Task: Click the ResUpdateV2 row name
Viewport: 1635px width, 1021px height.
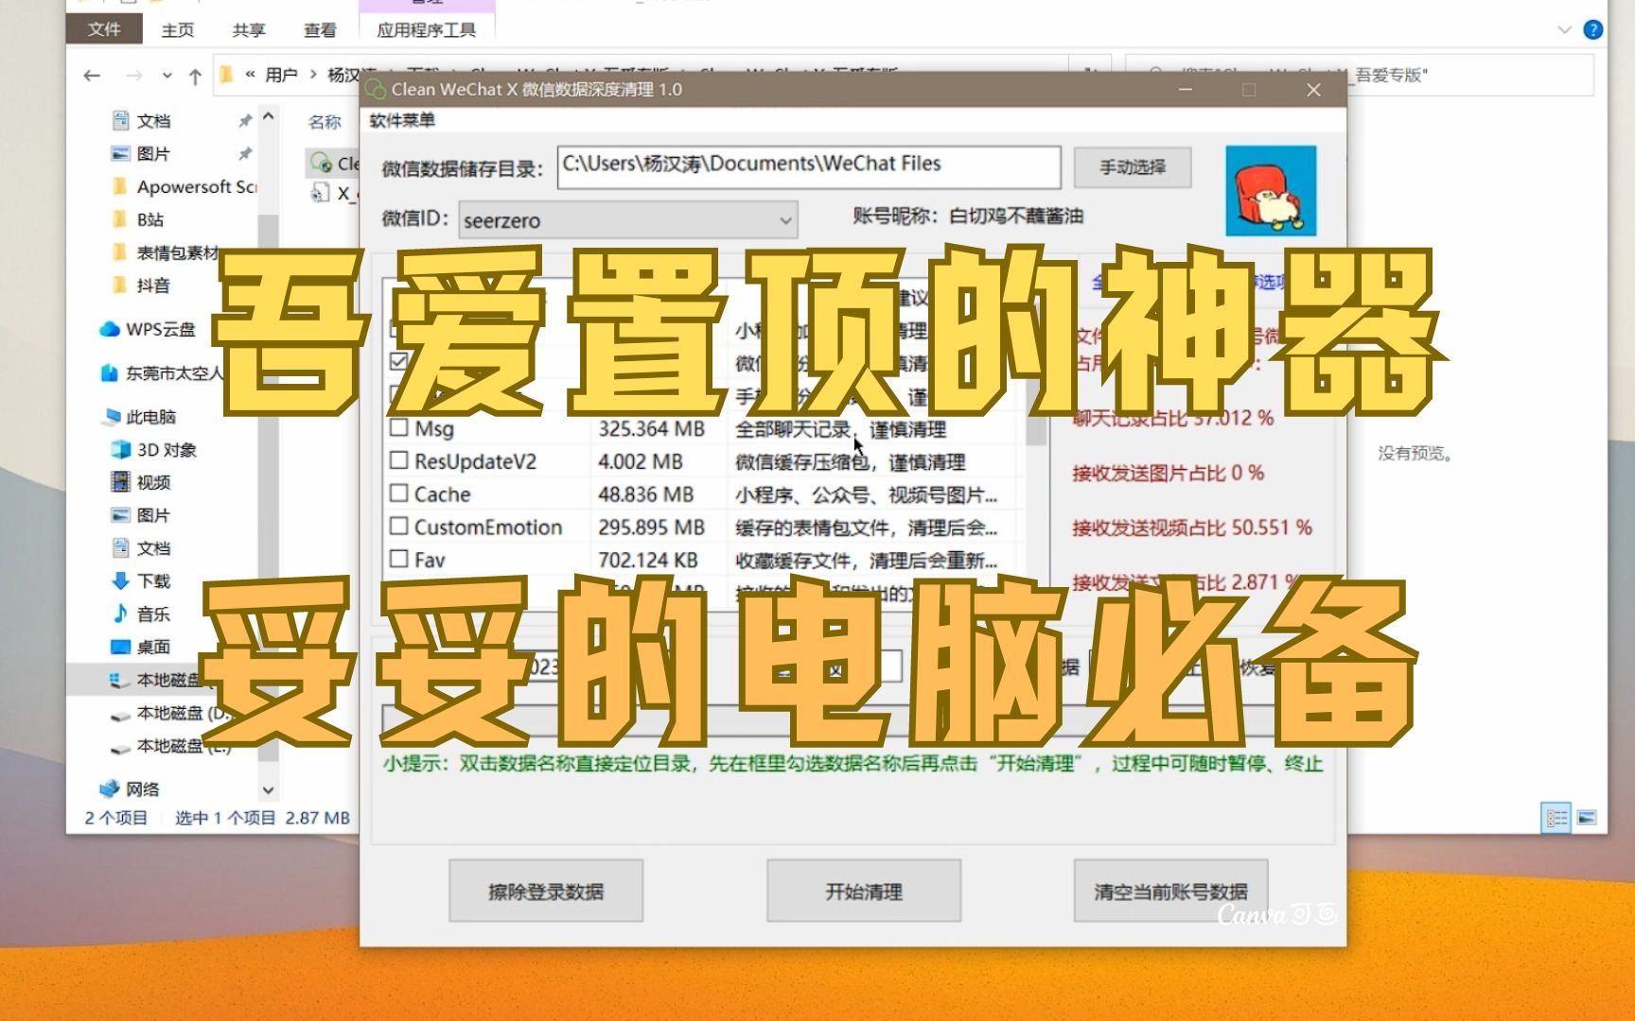Action: (475, 461)
